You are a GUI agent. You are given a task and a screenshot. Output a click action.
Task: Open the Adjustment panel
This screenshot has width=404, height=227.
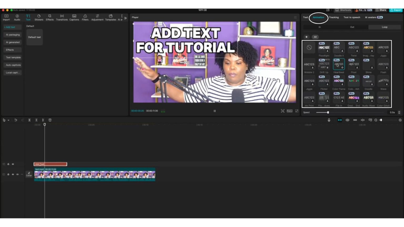pos(97,17)
